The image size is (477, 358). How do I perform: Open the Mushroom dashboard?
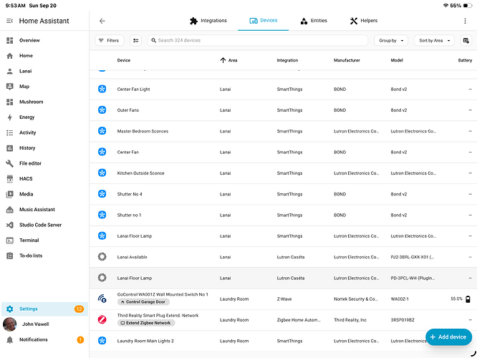(x=44, y=102)
